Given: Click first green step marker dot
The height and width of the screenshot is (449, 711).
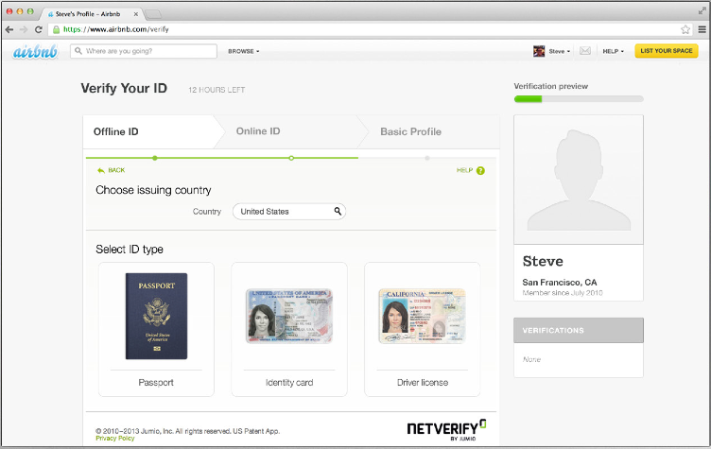Looking at the screenshot, I should 155,158.
